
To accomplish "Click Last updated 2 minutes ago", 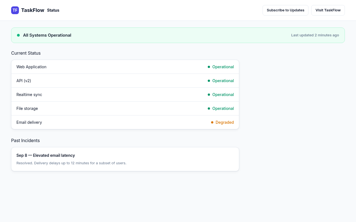I will coord(315,35).
